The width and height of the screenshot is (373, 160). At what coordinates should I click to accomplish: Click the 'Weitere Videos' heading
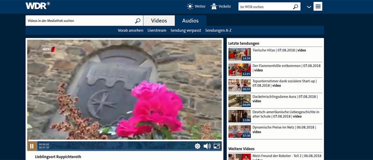click(241, 149)
